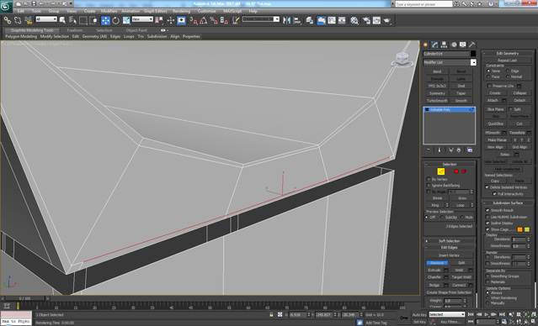Click the QuickSlice button
This screenshot has height=326, width=538.
[495, 124]
